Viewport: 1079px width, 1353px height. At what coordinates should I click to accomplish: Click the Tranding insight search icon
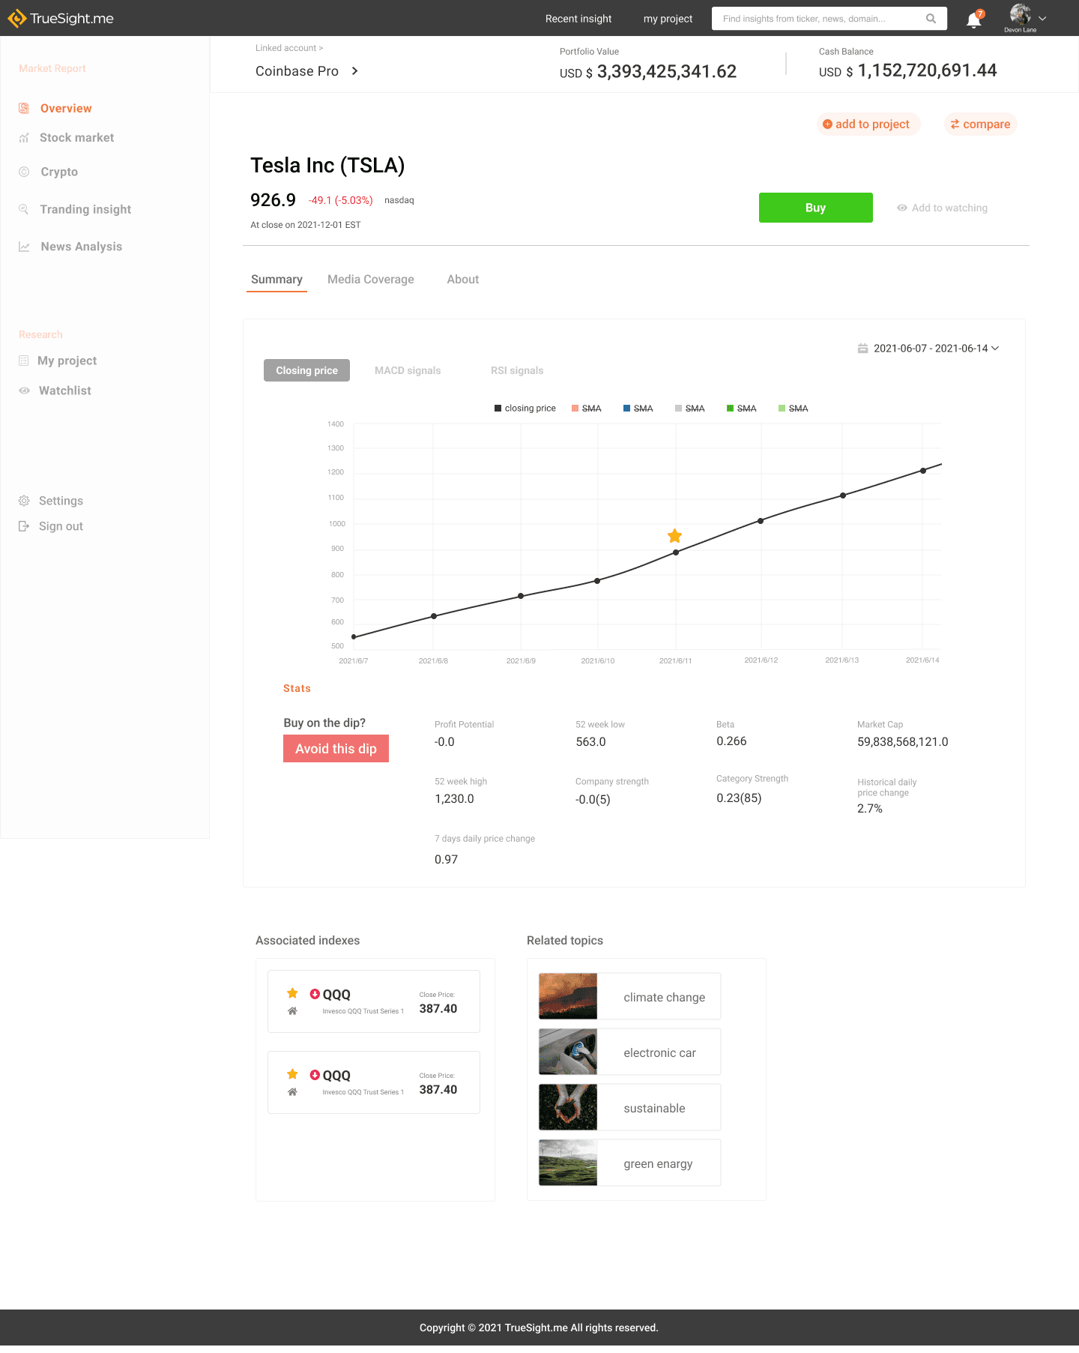(24, 209)
